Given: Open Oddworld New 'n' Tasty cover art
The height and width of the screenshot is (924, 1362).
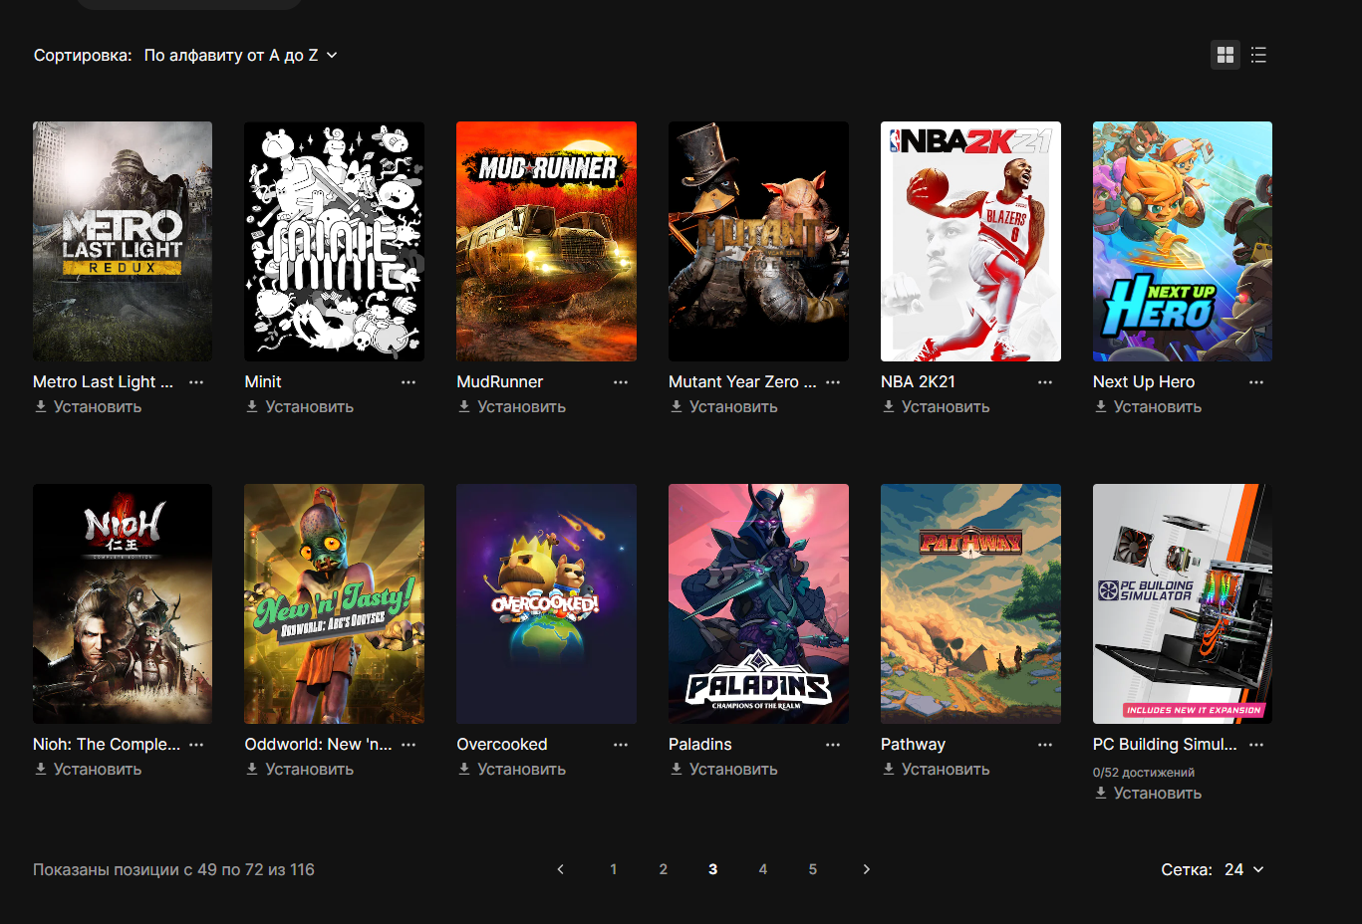Looking at the screenshot, I should 335,603.
